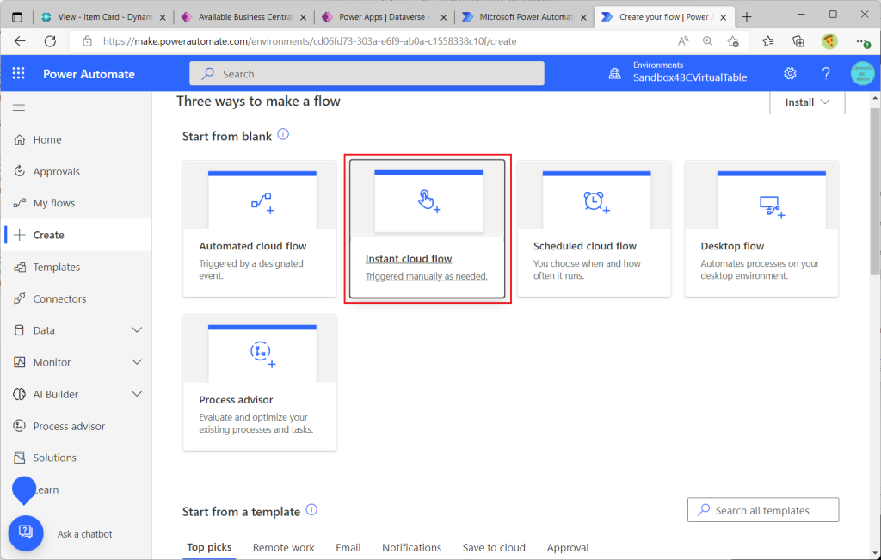This screenshot has width=881, height=560.
Task: Click the info icon beside Start from a template
Action: (x=311, y=510)
